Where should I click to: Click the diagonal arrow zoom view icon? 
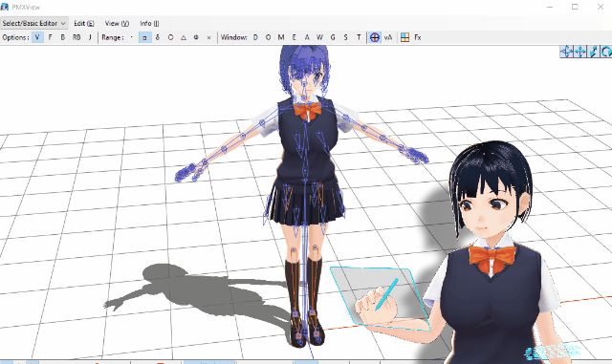[x=593, y=52]
